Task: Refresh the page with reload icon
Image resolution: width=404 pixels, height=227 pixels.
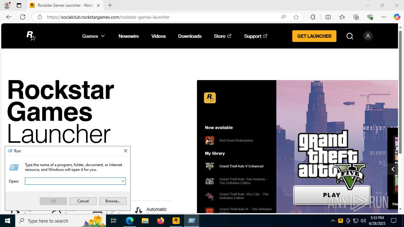Action: point(23,17)
